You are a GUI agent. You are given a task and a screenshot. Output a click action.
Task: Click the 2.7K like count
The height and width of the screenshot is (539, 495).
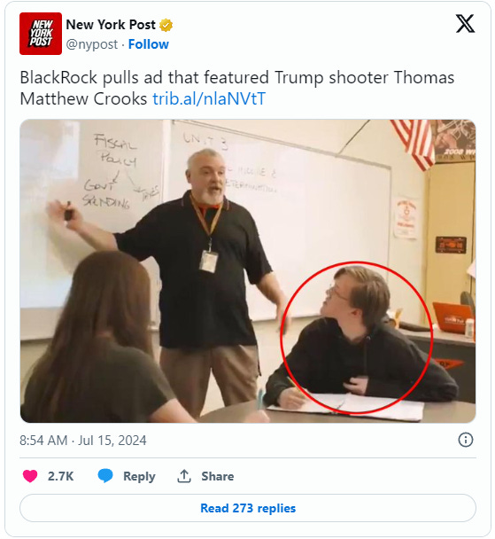(60, 476)
